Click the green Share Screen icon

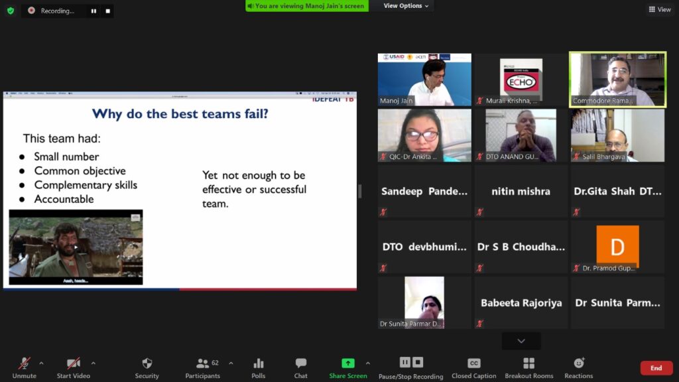click(x=347, y=364)
